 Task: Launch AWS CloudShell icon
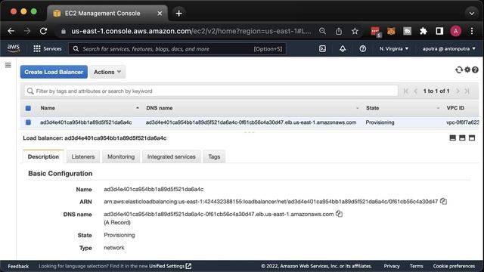click(322, 48)
